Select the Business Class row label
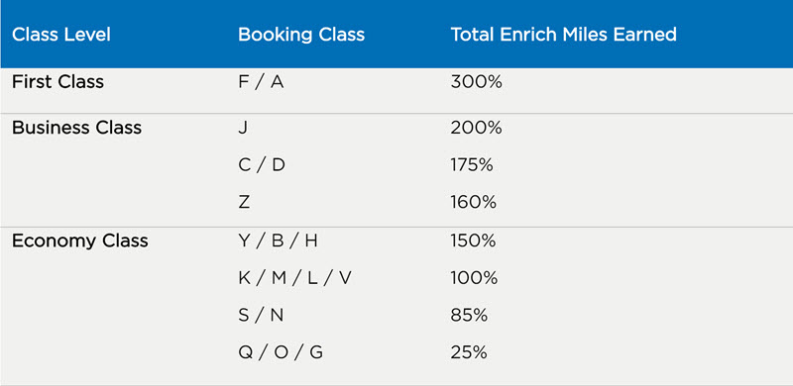The height and width of the screenshot is (386, 793). pyautogui.click(x=77, y=128)
